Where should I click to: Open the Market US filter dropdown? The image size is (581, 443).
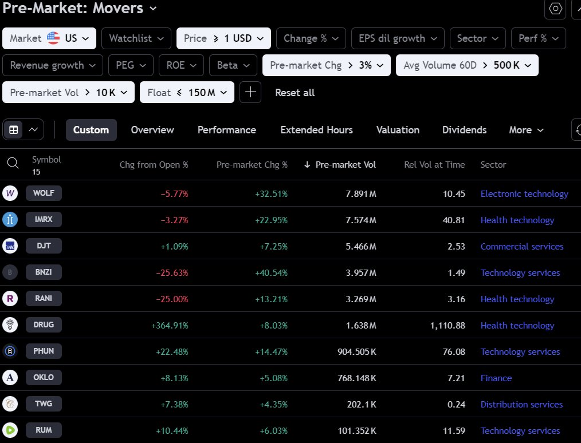pos(49,38)
